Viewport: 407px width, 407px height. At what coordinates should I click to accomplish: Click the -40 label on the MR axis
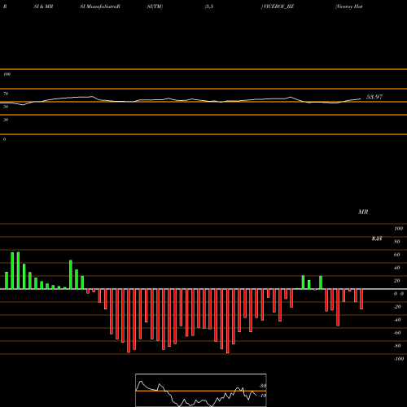[397, 320]
